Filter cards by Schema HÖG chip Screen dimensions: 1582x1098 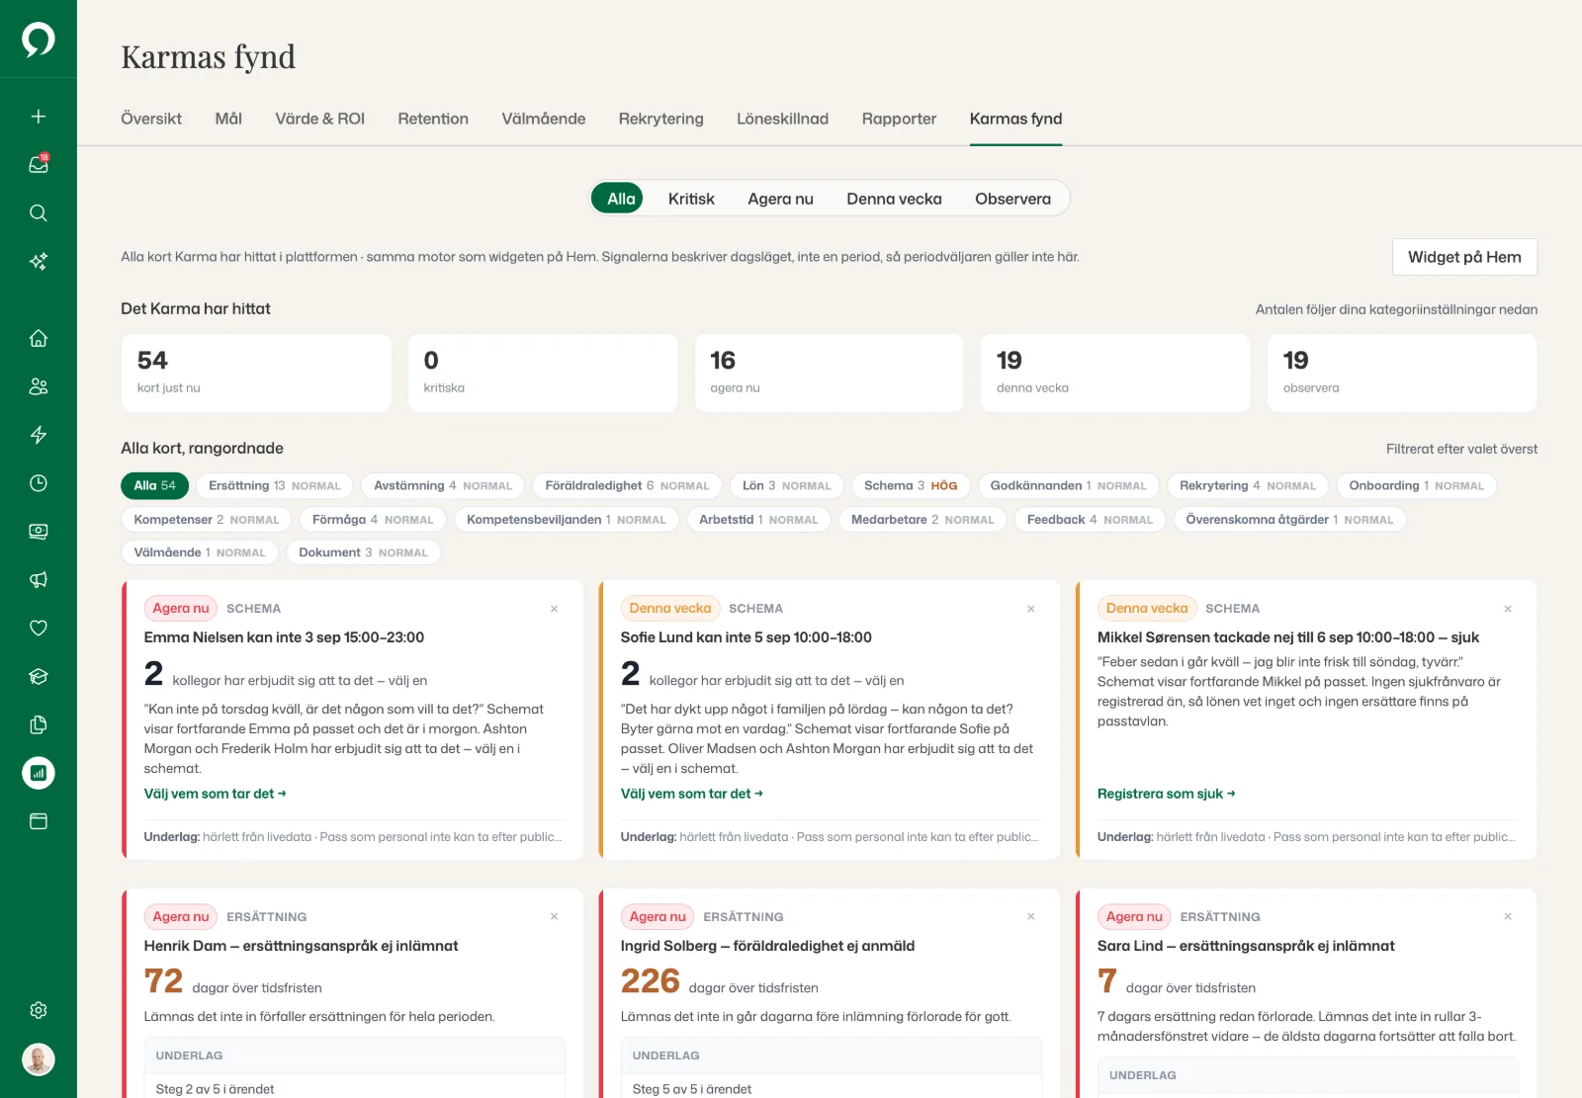[911, 485]
